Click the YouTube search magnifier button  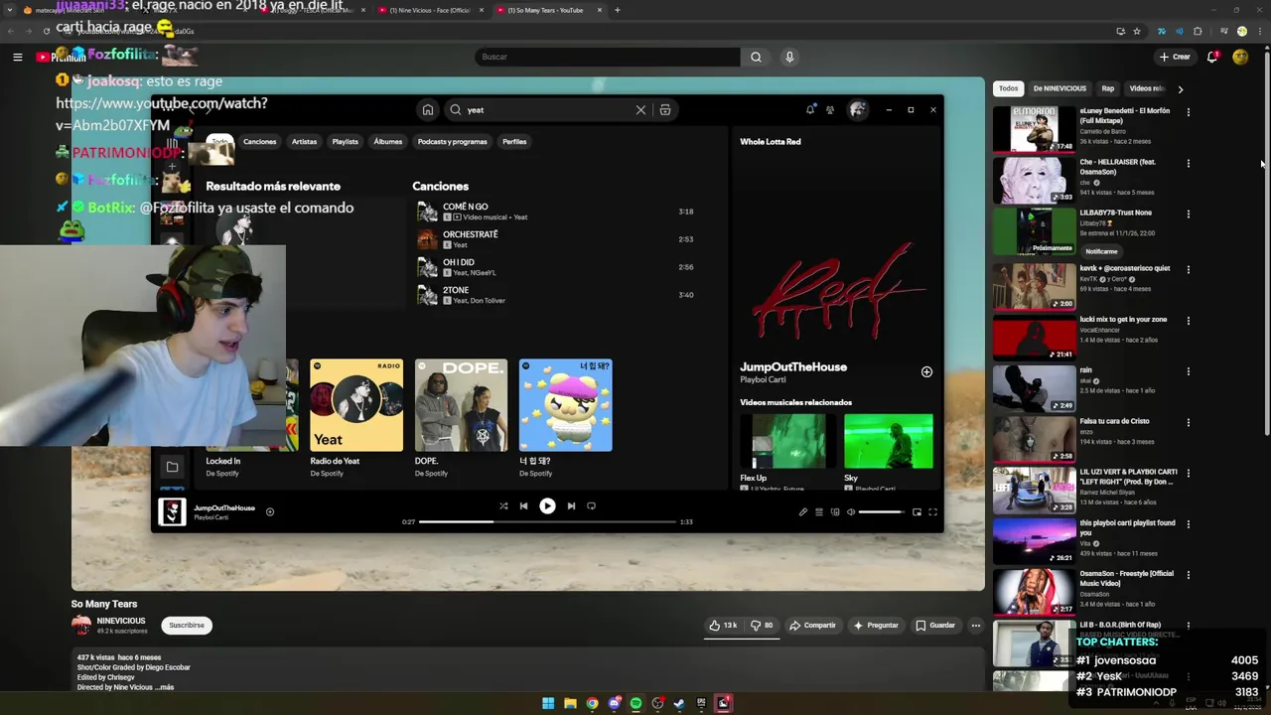tap(756, 57)
